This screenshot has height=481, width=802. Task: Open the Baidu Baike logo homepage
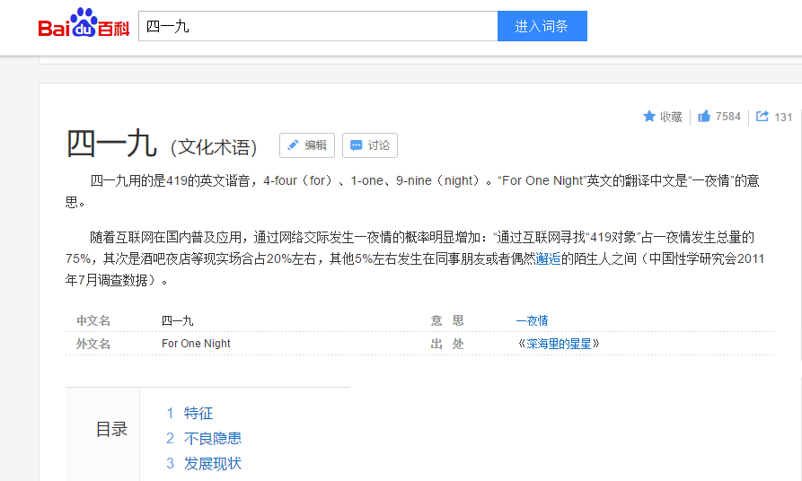click(x=84, y=23)
